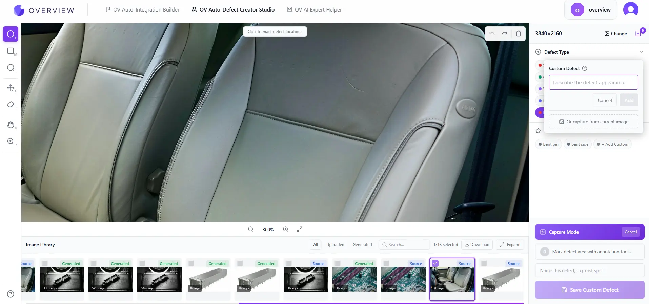Cancel the Custom Defect popup
The height and width of the screenshot is (304, 649).
click(x=605, y=100)
